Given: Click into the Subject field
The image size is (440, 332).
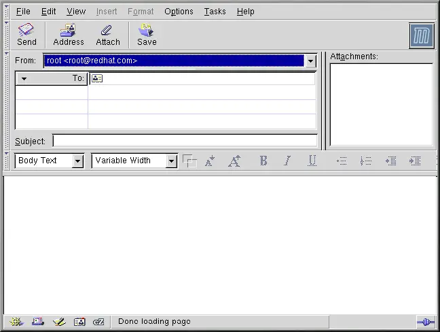Looking at the screenshot, I should pos(185,141).
